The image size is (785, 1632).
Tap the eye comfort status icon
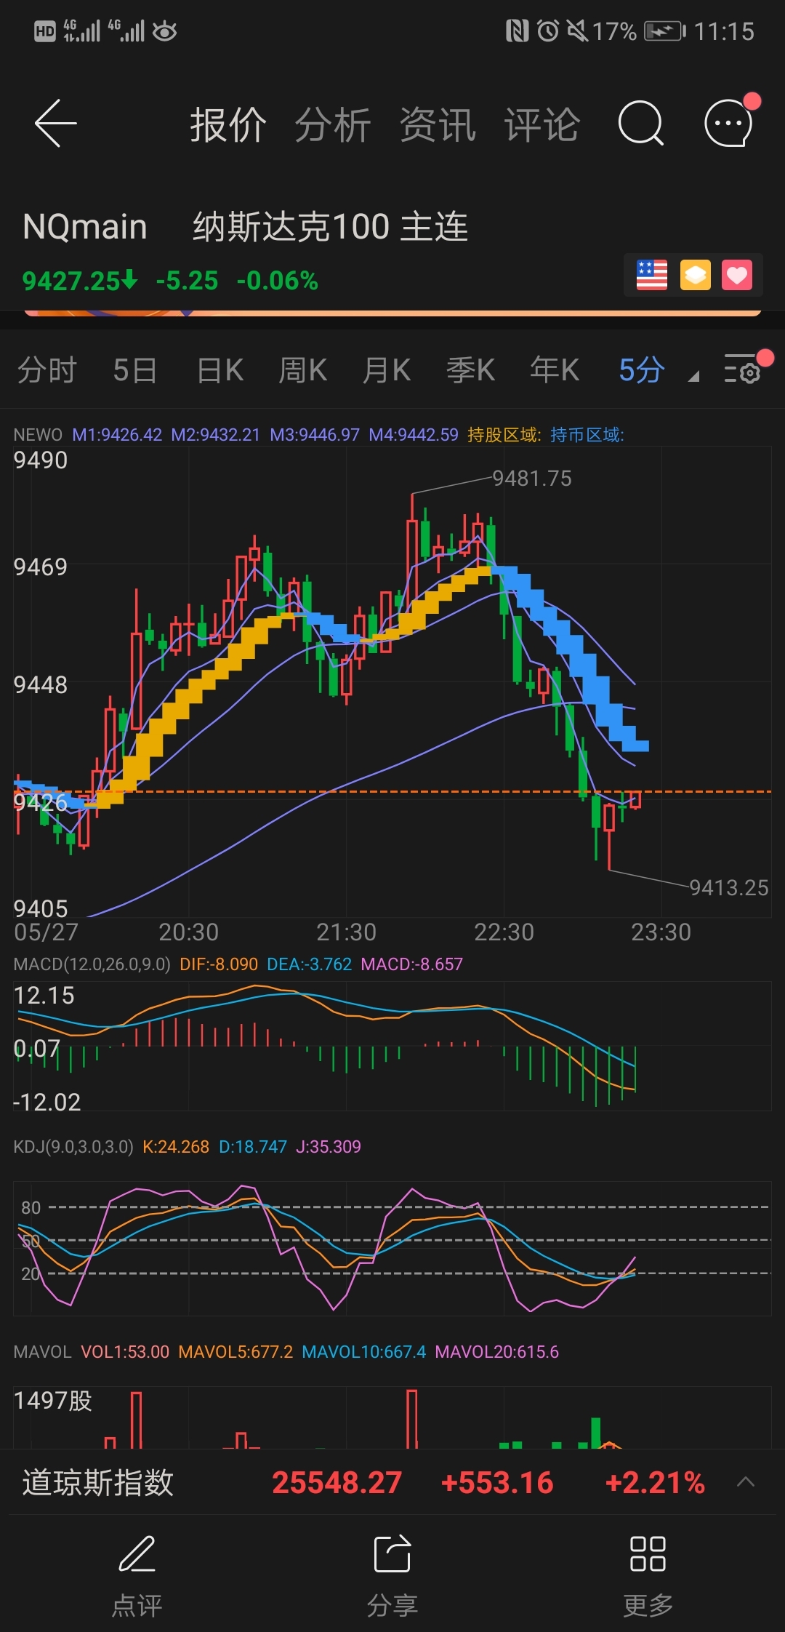[165, 31]
